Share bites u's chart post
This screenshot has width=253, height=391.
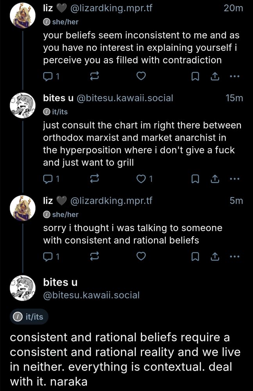(x=215, y=179)
